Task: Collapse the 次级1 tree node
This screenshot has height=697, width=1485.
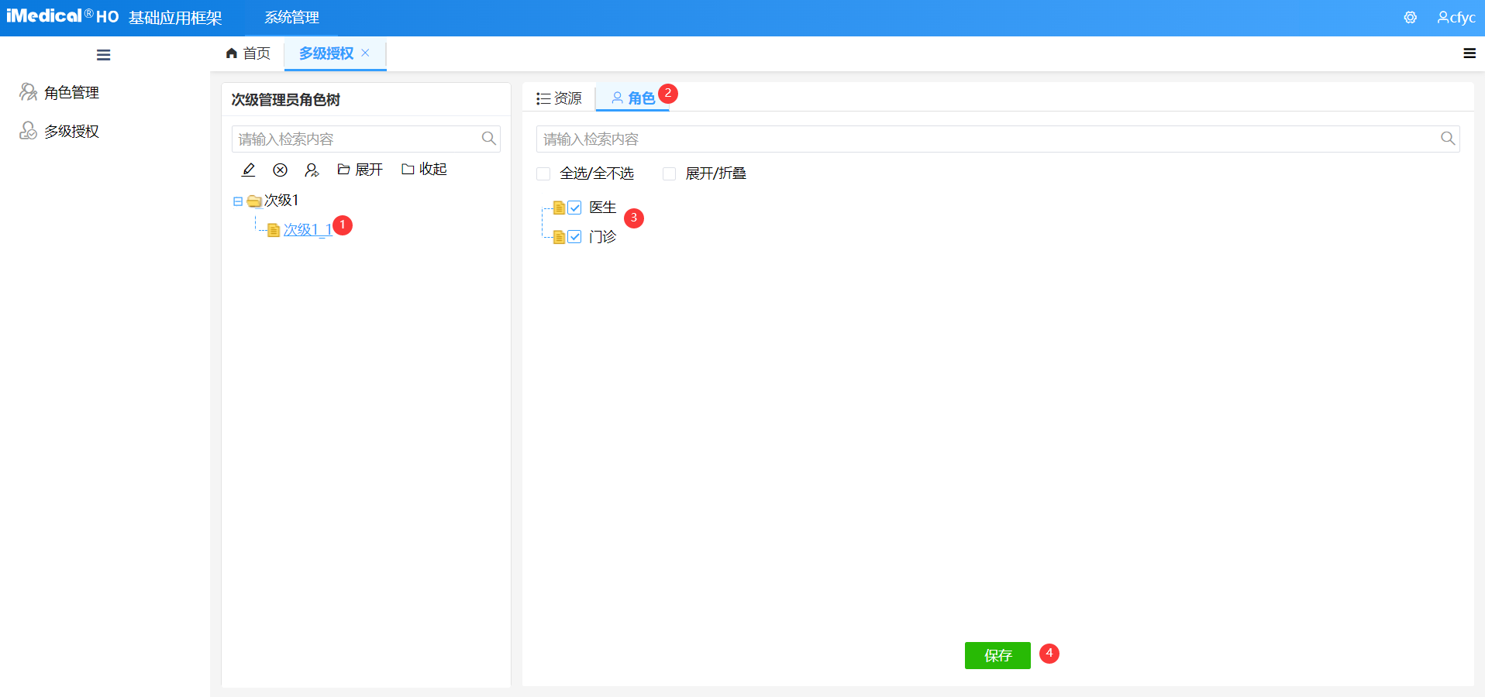Action: 238,201
